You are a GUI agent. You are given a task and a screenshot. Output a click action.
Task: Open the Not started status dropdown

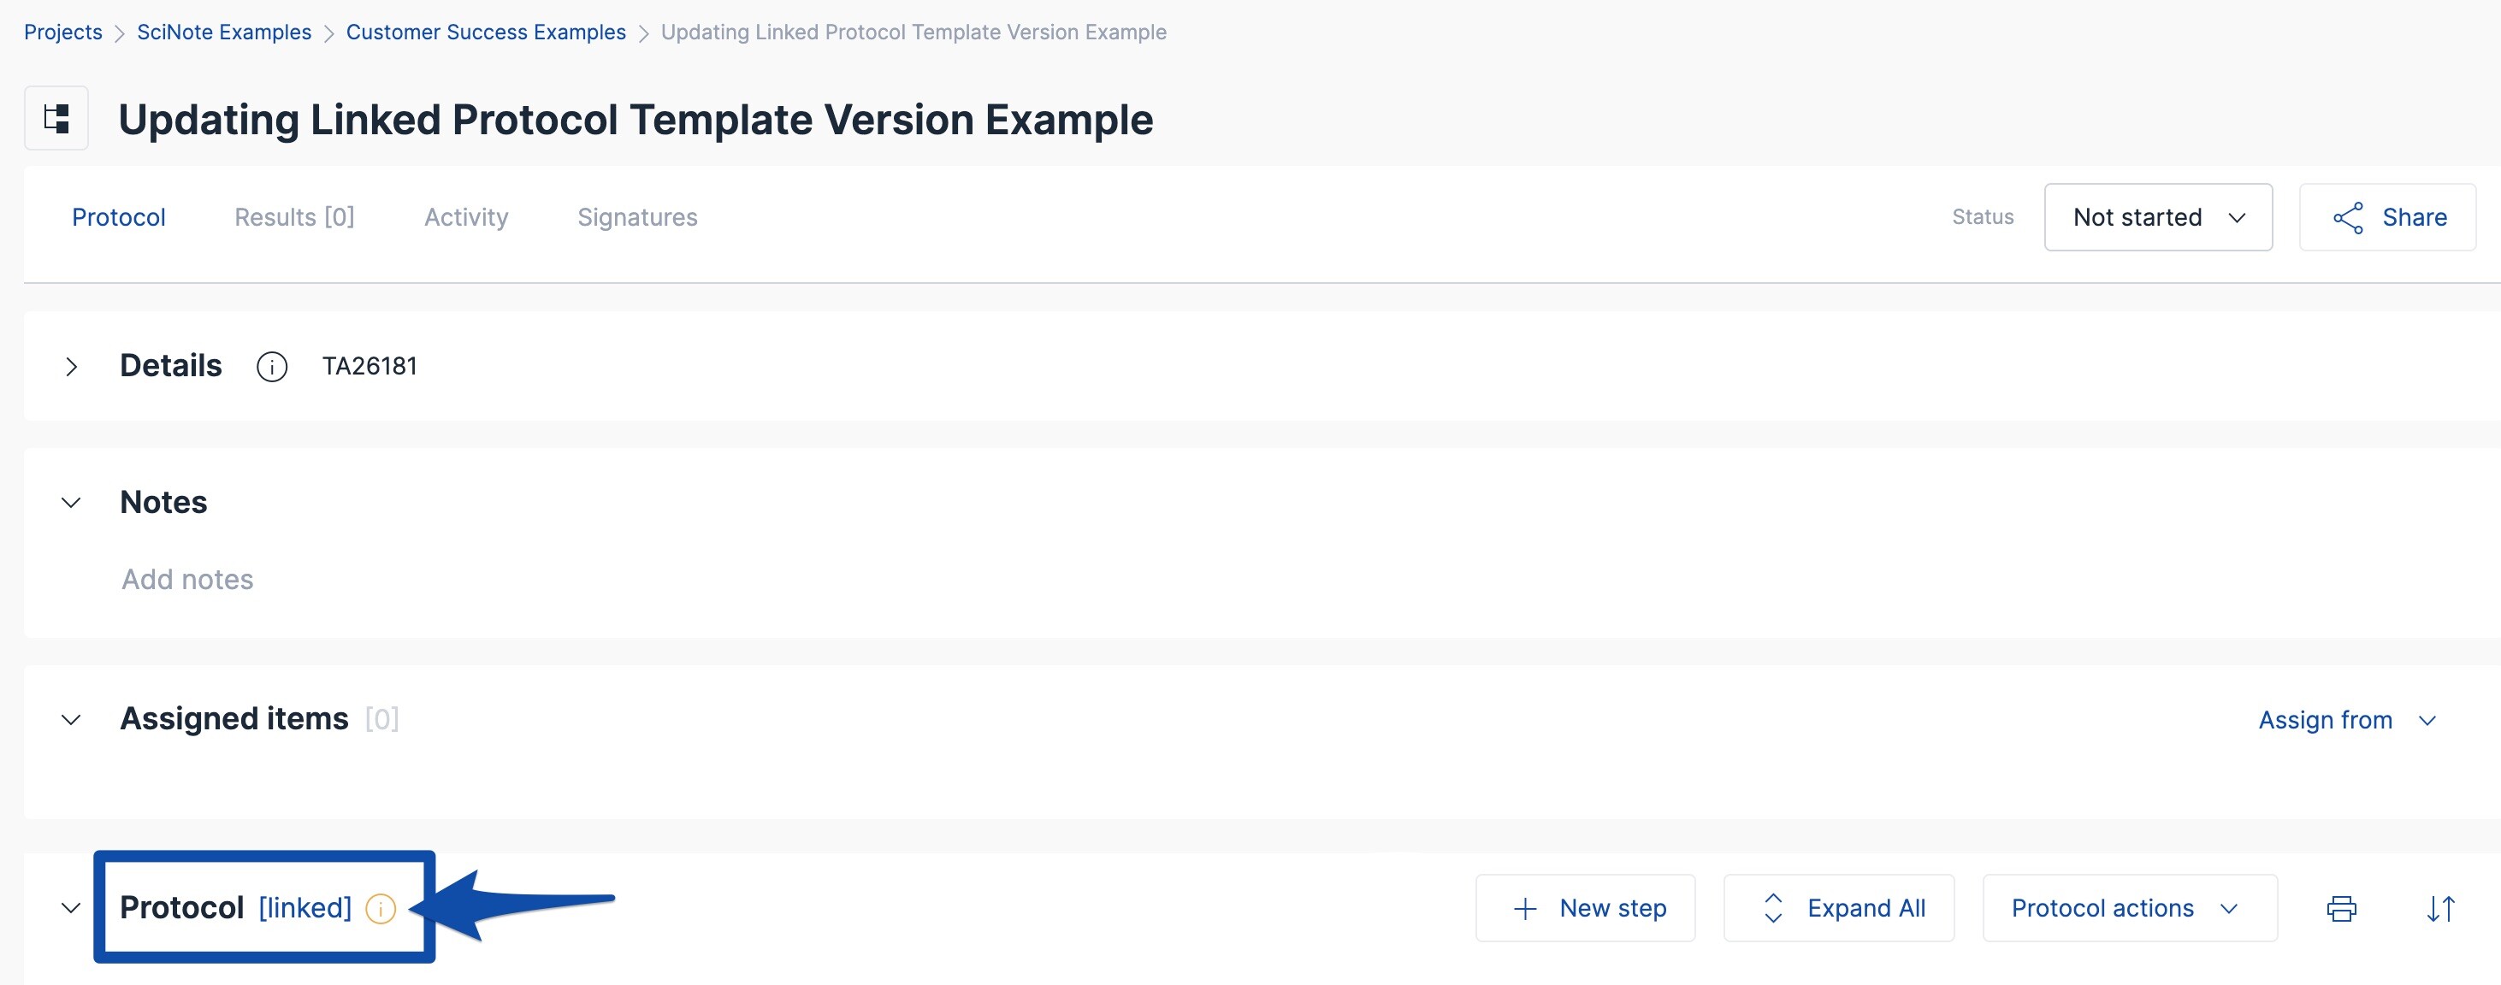(x=2157, y=217)
